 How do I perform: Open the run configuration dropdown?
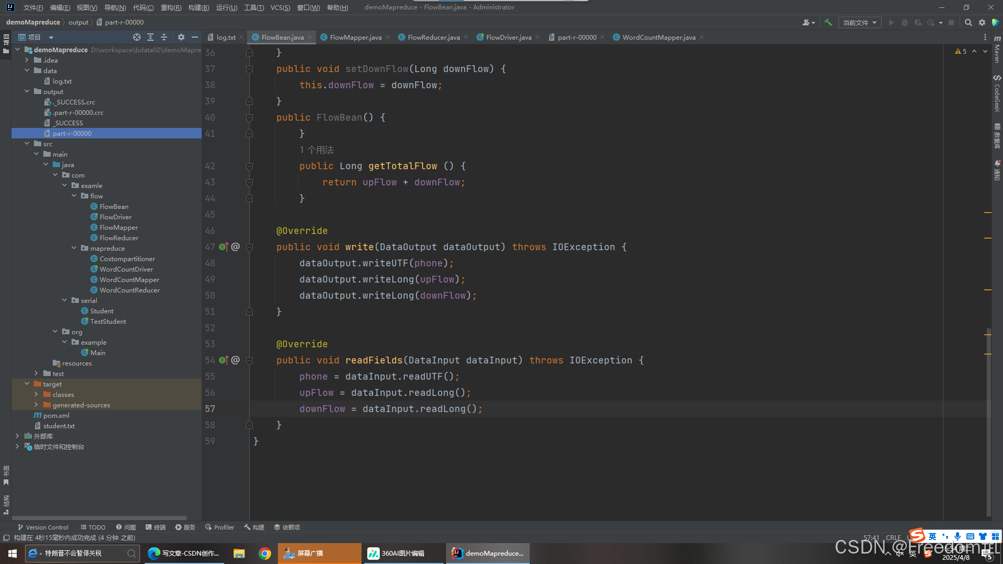[x=859, y=22]
